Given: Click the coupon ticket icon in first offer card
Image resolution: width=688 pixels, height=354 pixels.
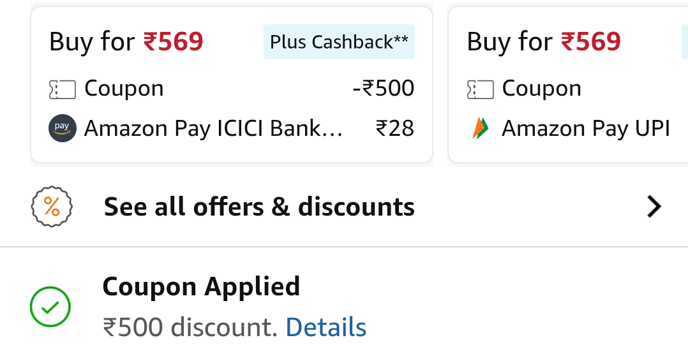Looking at the screenshot, I should pos(62,89).
